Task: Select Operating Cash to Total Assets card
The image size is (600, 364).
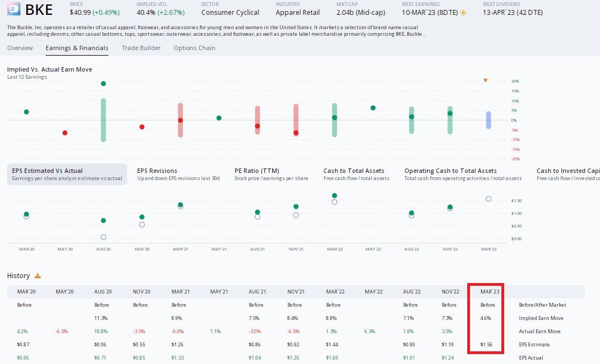Action: (x=463, y=175)
